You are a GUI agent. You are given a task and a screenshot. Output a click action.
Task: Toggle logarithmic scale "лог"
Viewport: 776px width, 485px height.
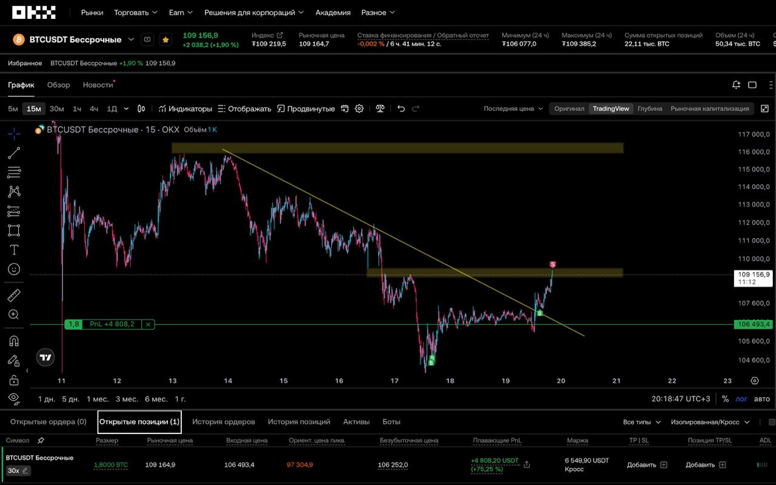(x=741, y=399)
